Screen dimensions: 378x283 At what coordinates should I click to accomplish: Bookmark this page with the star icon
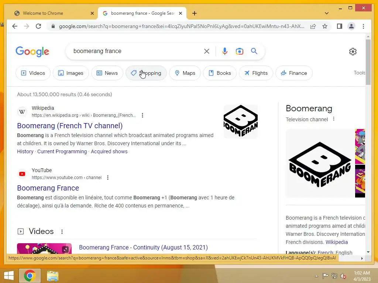(x=325, y=26)
